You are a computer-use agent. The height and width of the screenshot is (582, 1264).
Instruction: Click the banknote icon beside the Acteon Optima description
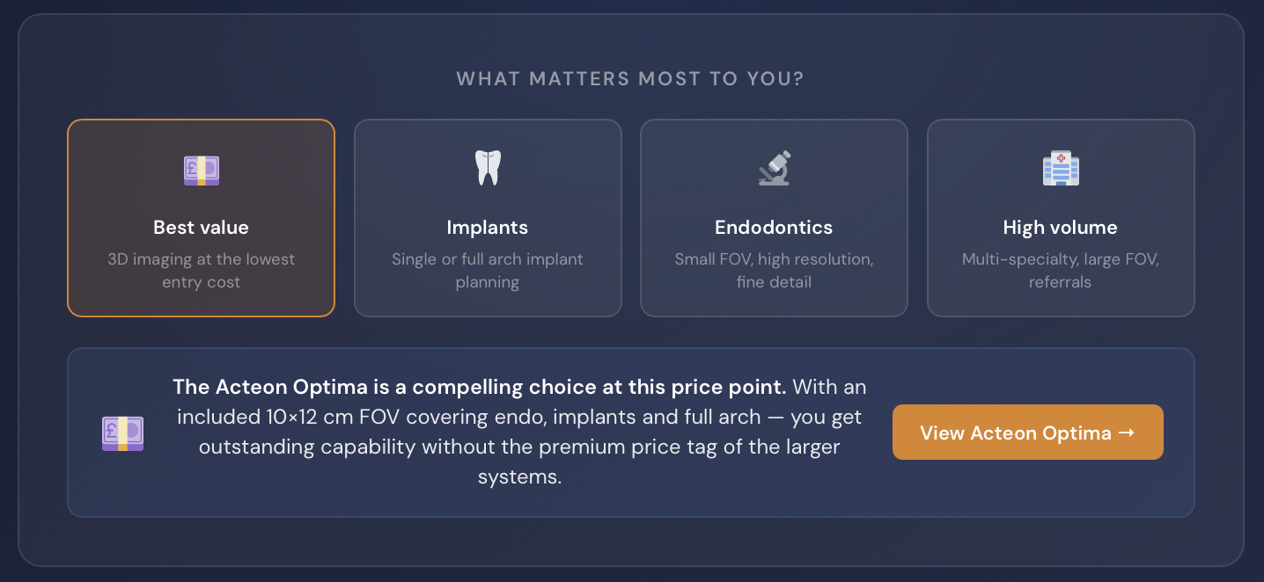[123, 432]
